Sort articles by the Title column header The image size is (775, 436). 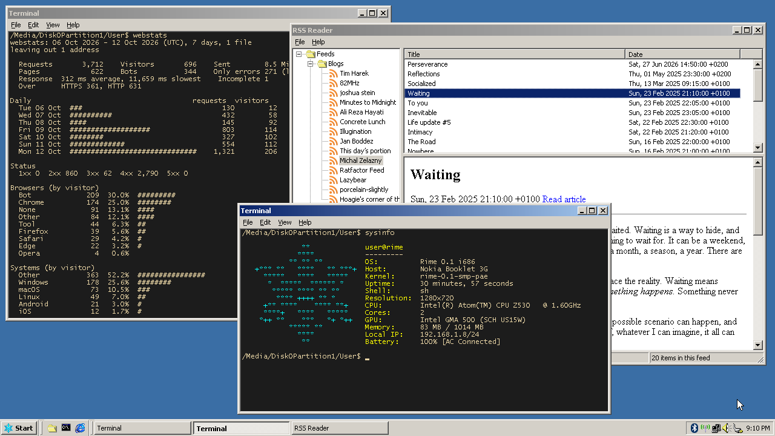coord(515,54)
